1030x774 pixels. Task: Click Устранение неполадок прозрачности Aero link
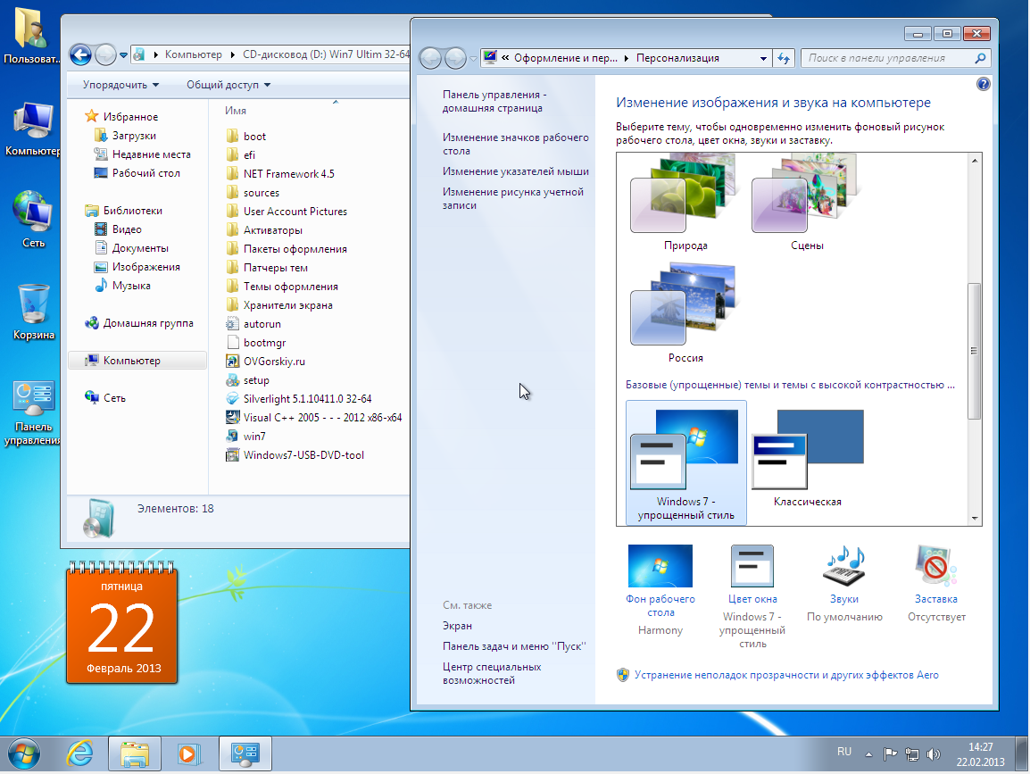coord(785,675)
